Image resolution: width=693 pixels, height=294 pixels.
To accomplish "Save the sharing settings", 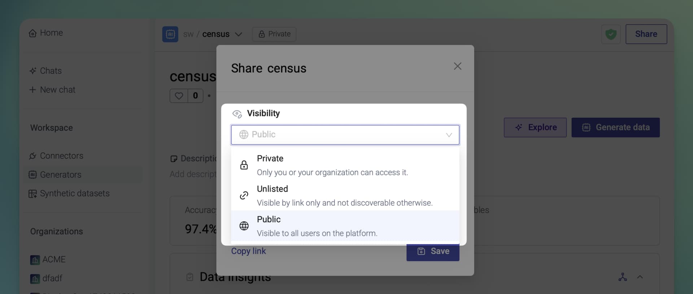I will click(x=433, y=252).
